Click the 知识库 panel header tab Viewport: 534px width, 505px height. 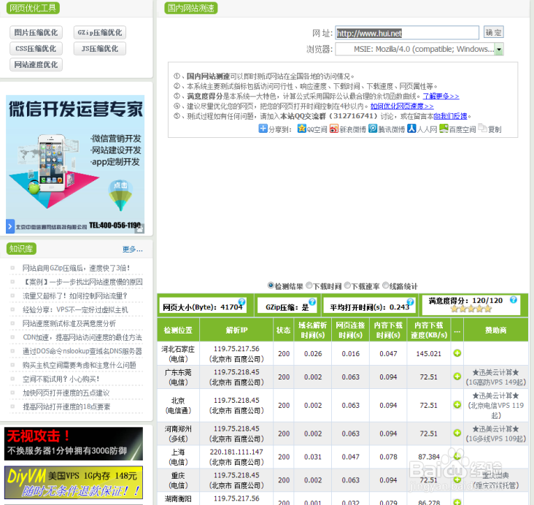coord(21,249)
